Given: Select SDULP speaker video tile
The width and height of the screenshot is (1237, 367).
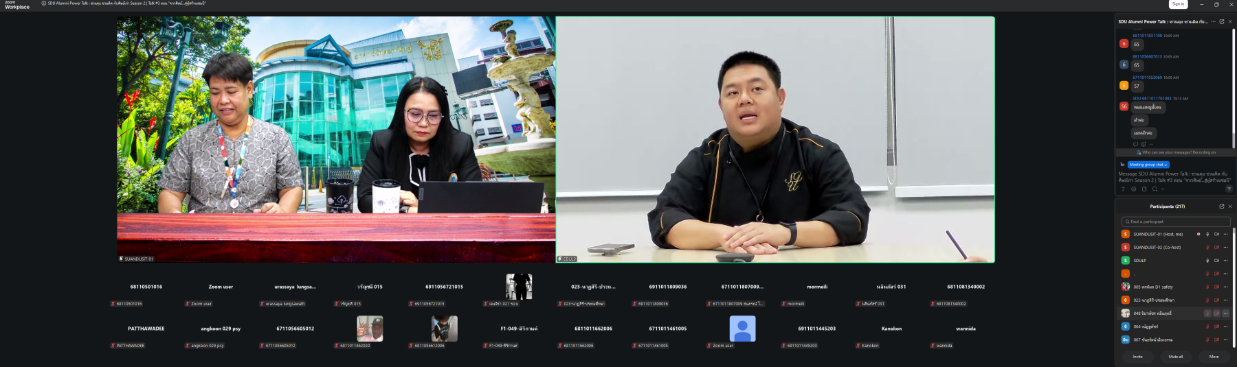Looking at the screenshot, I should tap(775, 139).
